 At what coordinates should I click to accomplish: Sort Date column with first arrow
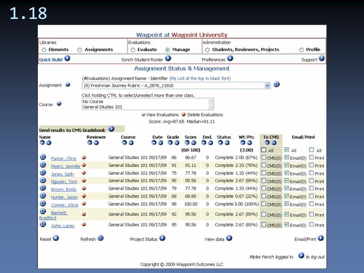click(154, 143)
